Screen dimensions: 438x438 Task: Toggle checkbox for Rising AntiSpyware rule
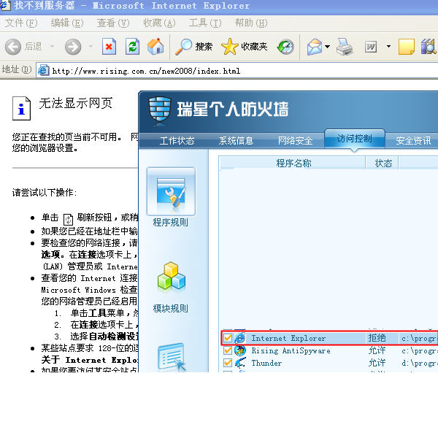(228, 350)
